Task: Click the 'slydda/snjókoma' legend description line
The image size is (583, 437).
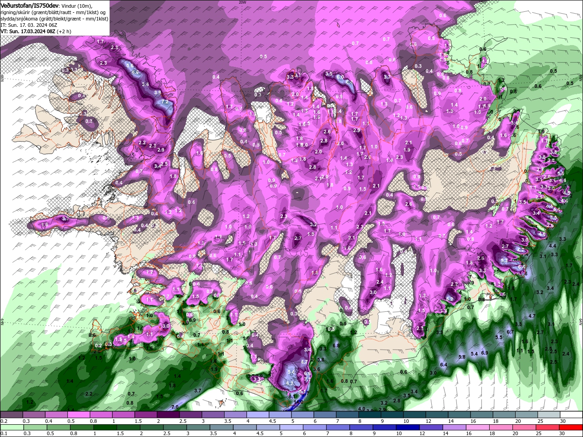Action: click(x=54, y=19)
